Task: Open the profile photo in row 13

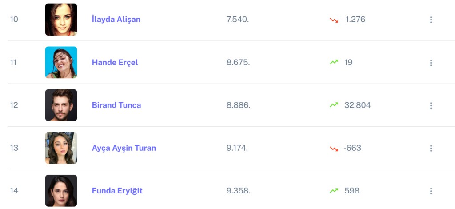Action: coord(61,148)
